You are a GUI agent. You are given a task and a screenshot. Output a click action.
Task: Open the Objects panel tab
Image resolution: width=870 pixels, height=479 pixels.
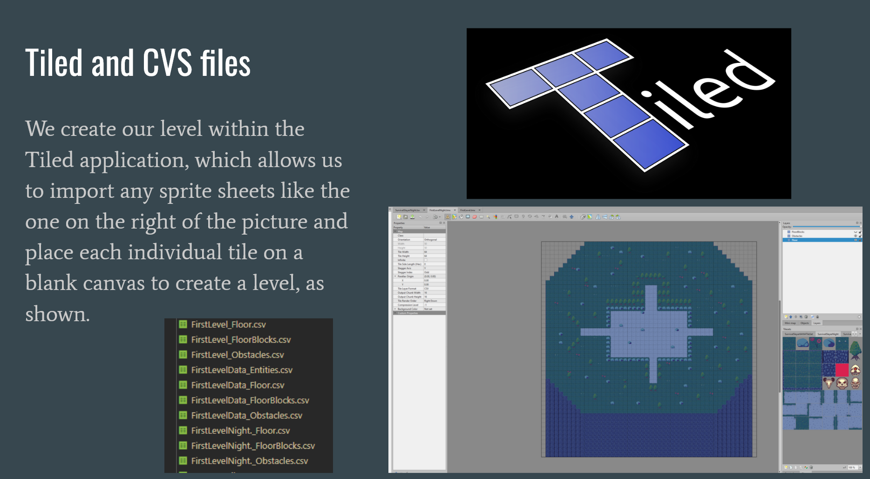[x=805, y=323]
